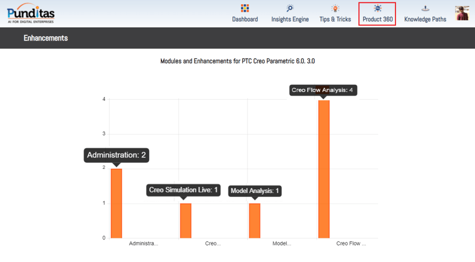Click the 'Creo Flow Analysis: 4' tooltip
Screen dimensions: 475x262
[x=323, y=90]
